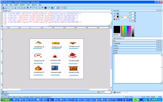Select the text tool letter A
Viewport: 163px width, 102px height.
click(x=22, y=8)
